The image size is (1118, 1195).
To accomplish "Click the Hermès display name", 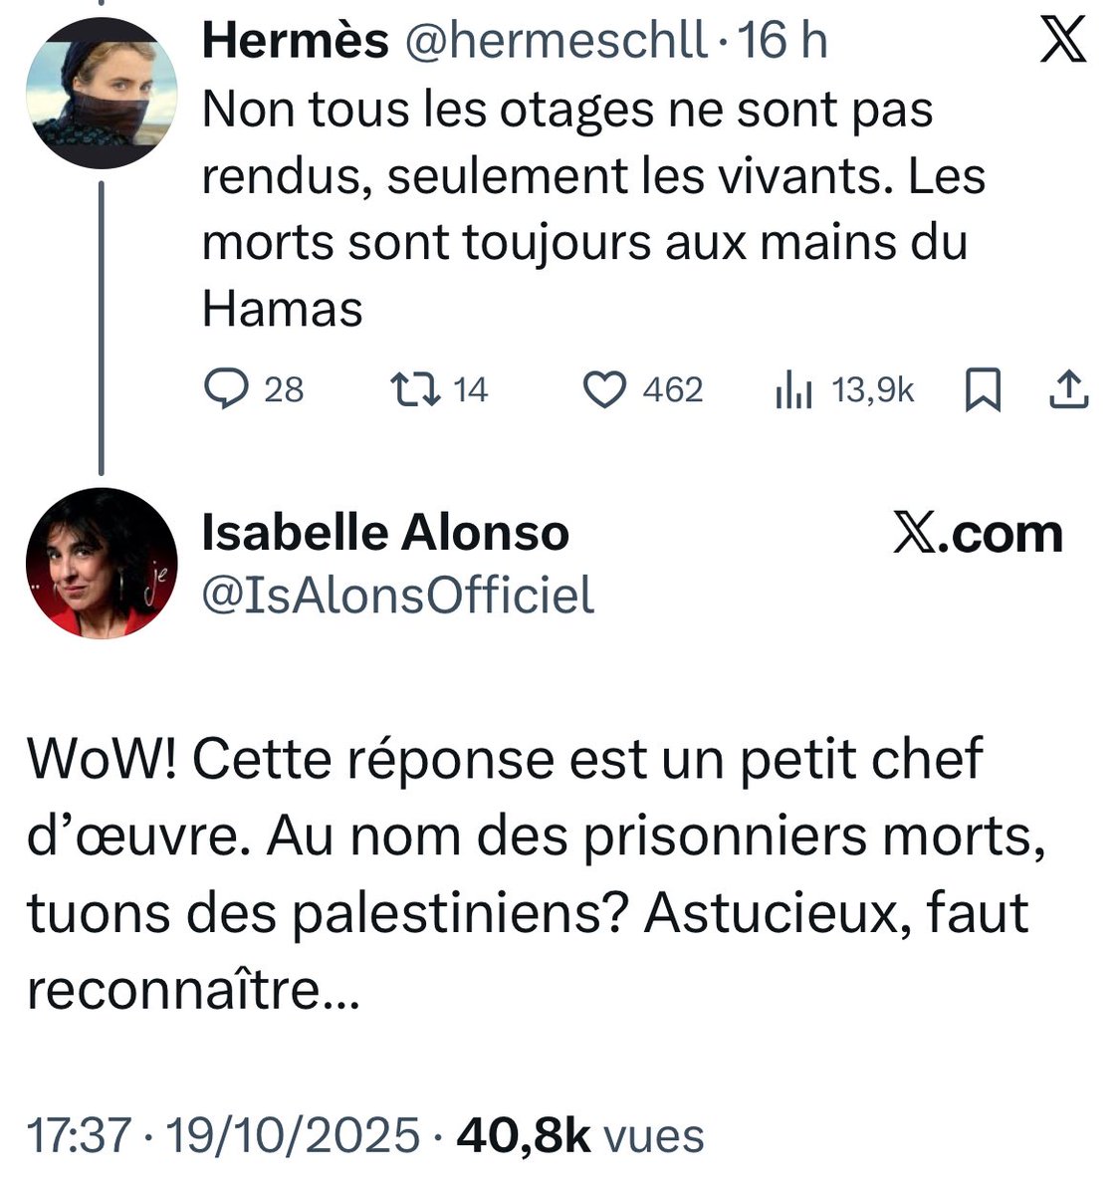I will [295, 42].
